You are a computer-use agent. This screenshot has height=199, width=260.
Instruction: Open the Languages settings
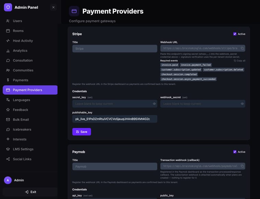[x=30, y=100]
